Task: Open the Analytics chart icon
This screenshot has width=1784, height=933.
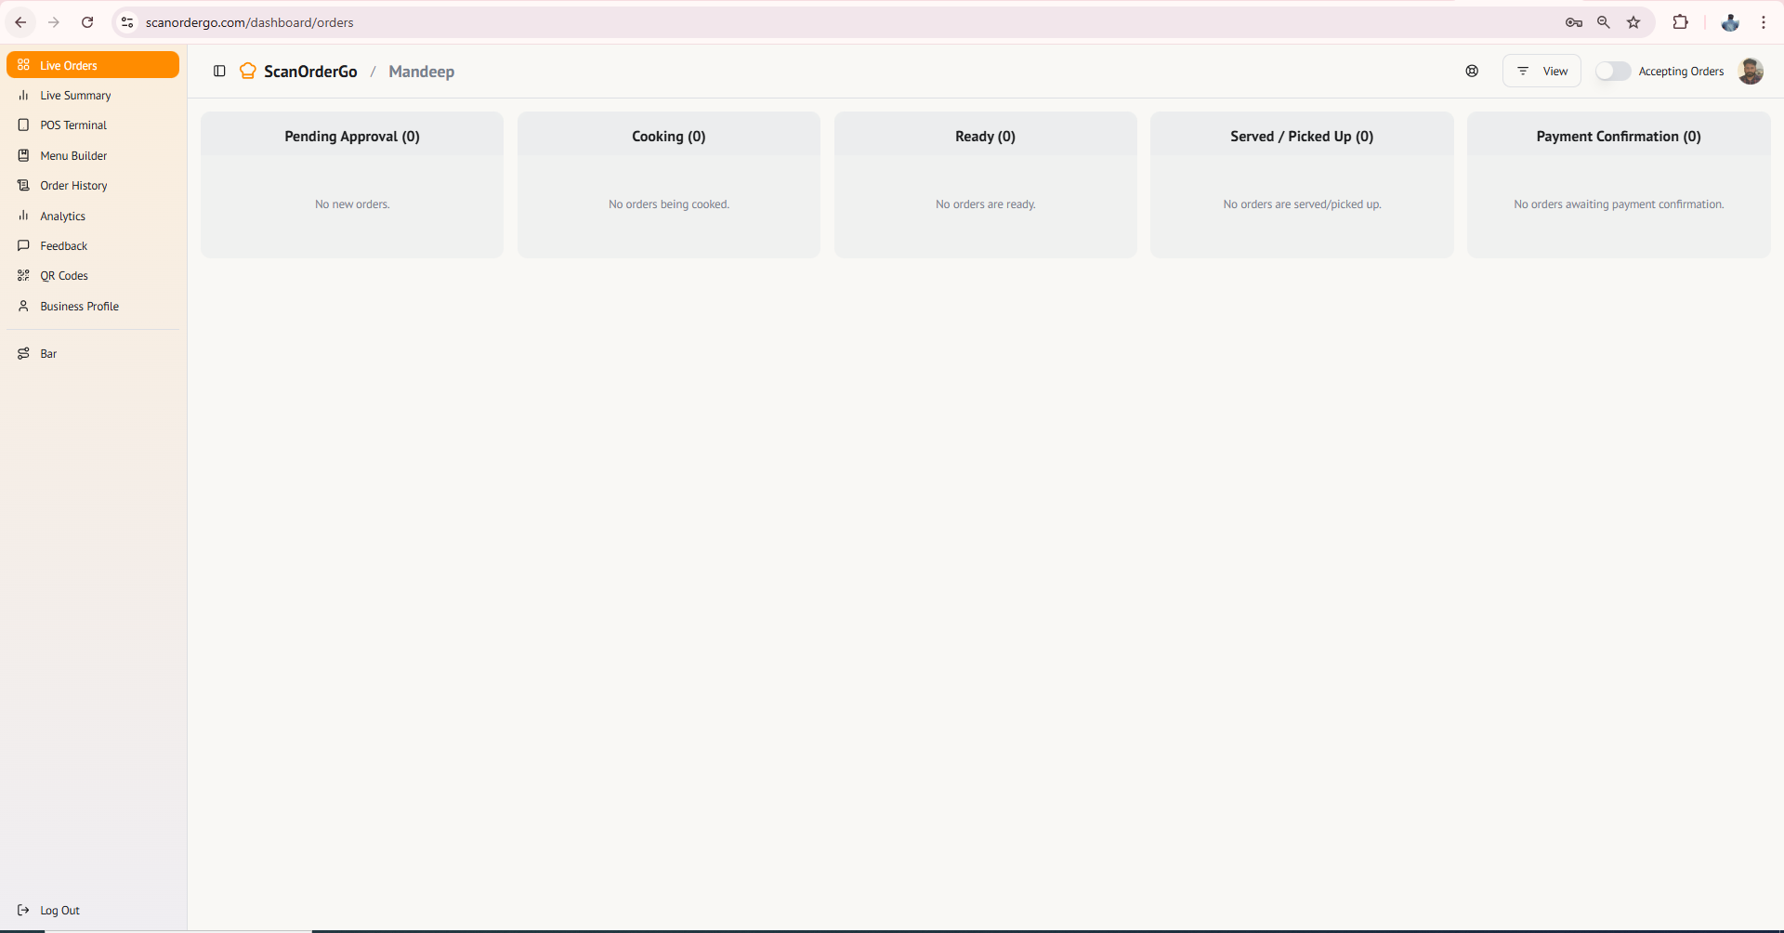Action: (x=23, y=216)
